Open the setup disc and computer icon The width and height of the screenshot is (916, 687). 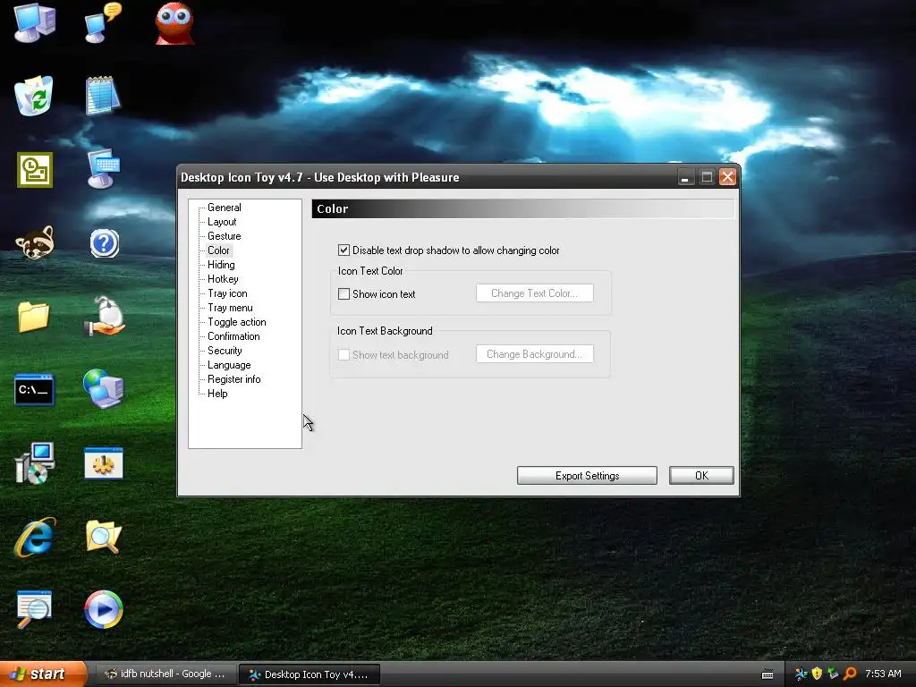(35, 463)
